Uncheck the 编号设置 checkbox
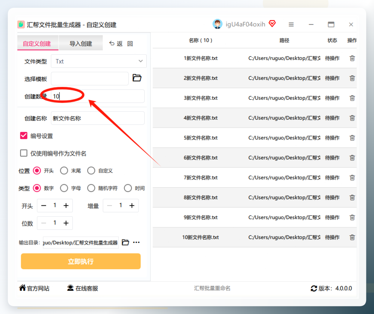Screen dimensions: 374x314 tap(24, 136)
